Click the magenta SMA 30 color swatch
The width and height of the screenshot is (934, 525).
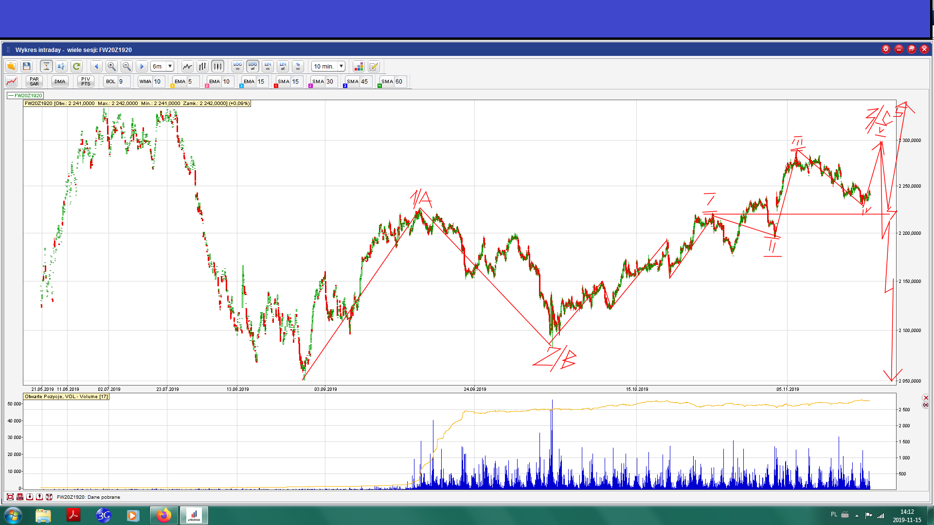(x=310, y=86)
